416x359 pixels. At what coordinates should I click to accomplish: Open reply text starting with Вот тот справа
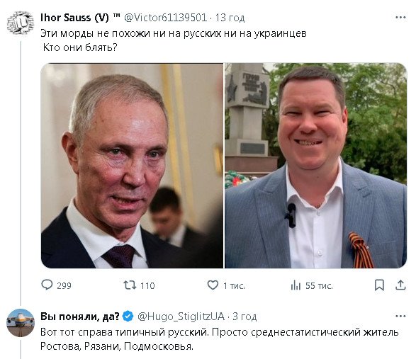[x=220, y=339]
